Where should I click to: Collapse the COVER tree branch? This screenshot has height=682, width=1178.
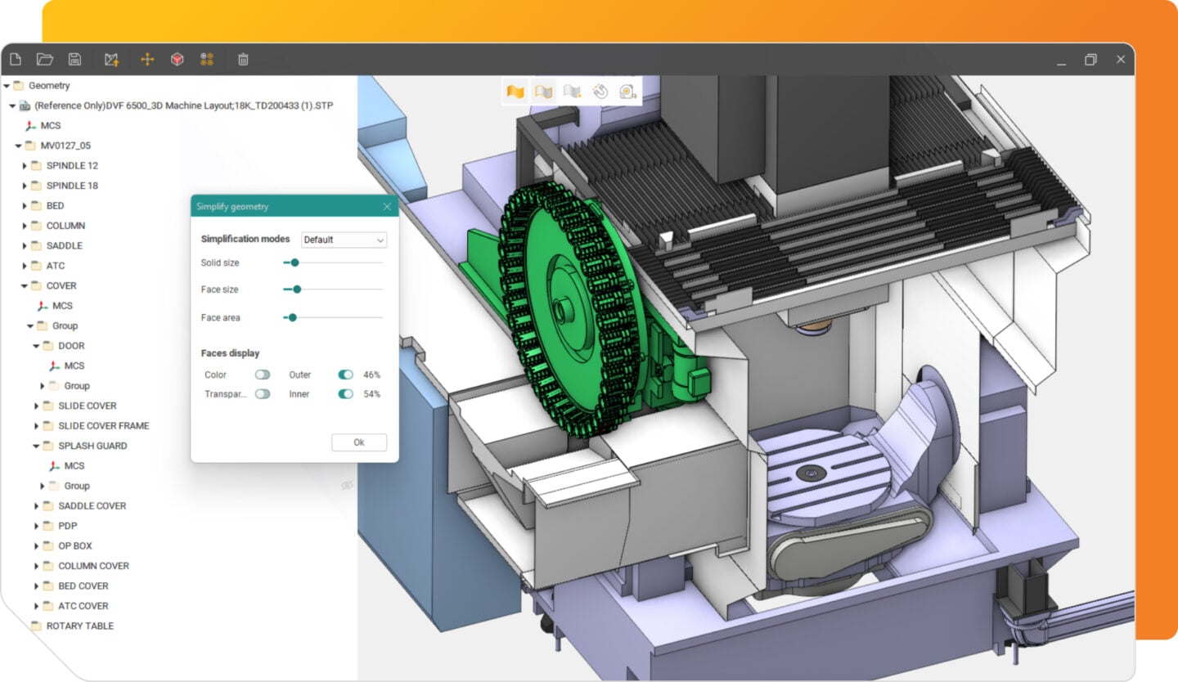pyautogui.click(x=24, y=285)
